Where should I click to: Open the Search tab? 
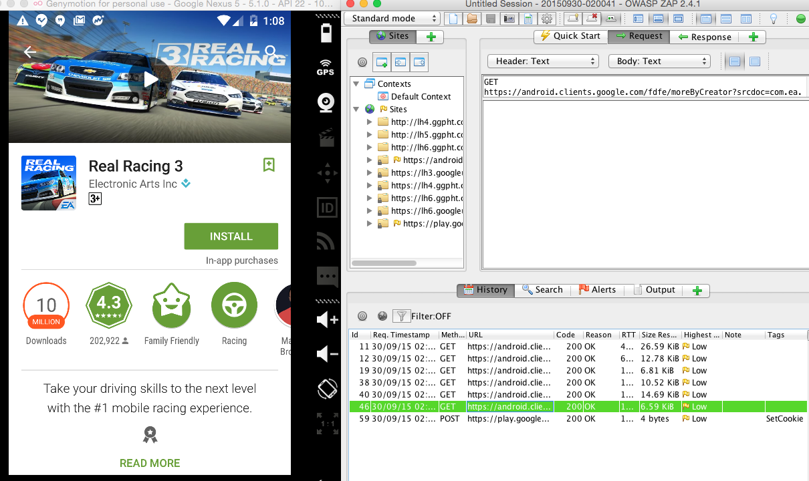point(542,291)
